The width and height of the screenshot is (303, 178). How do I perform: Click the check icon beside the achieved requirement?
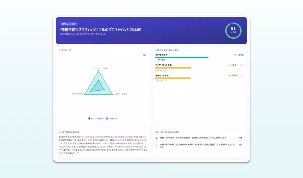pyautogui.click(x=157, y=145)
